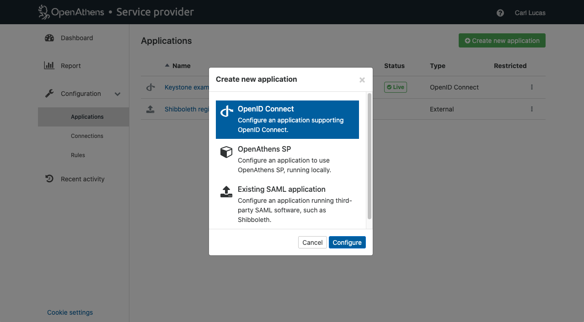
Task: Collapse the Configuration menu chevron
Action: pos(118,94)
